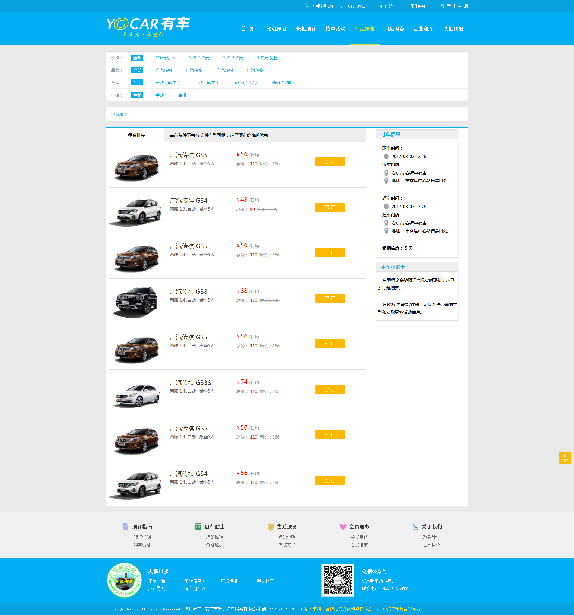Select the 全部 chip in the 品牌 row

(137, 70)
